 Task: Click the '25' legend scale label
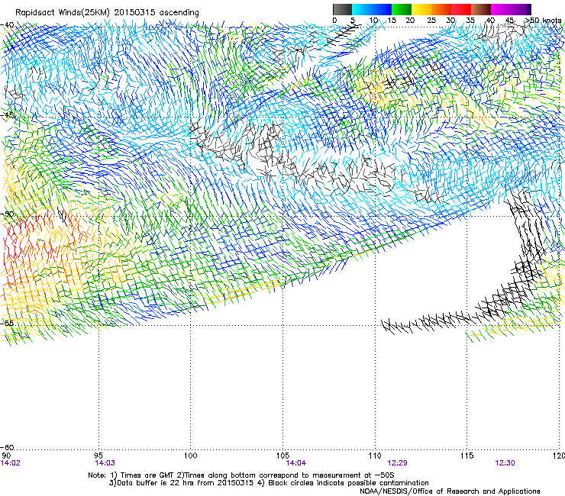pyautogui.click(x=431, y=21)
